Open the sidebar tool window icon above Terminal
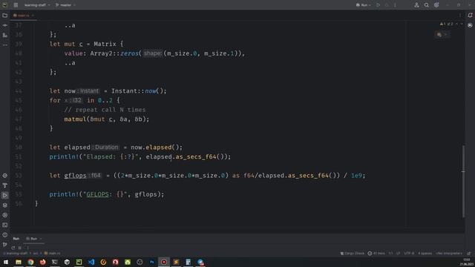Screen dimensions: 475x267 5,215
